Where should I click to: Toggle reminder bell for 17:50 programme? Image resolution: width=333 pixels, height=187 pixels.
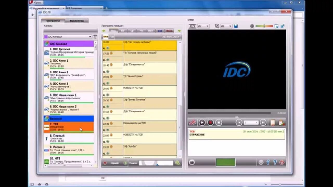[111, 54]
